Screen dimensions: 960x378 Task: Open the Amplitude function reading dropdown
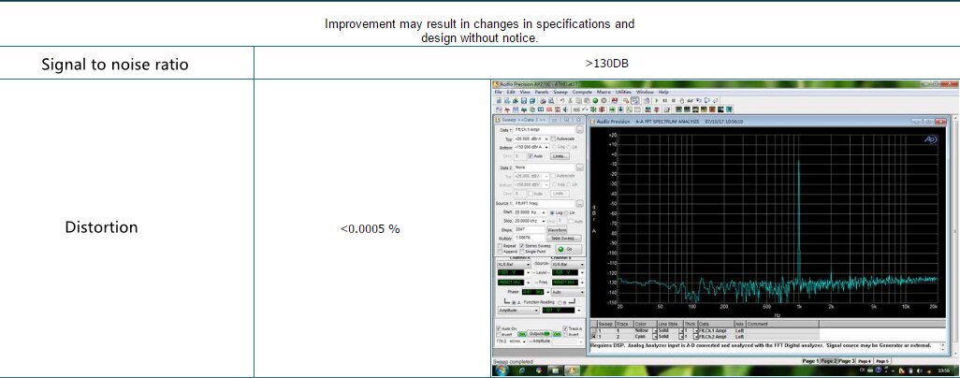tap(534, 310)
